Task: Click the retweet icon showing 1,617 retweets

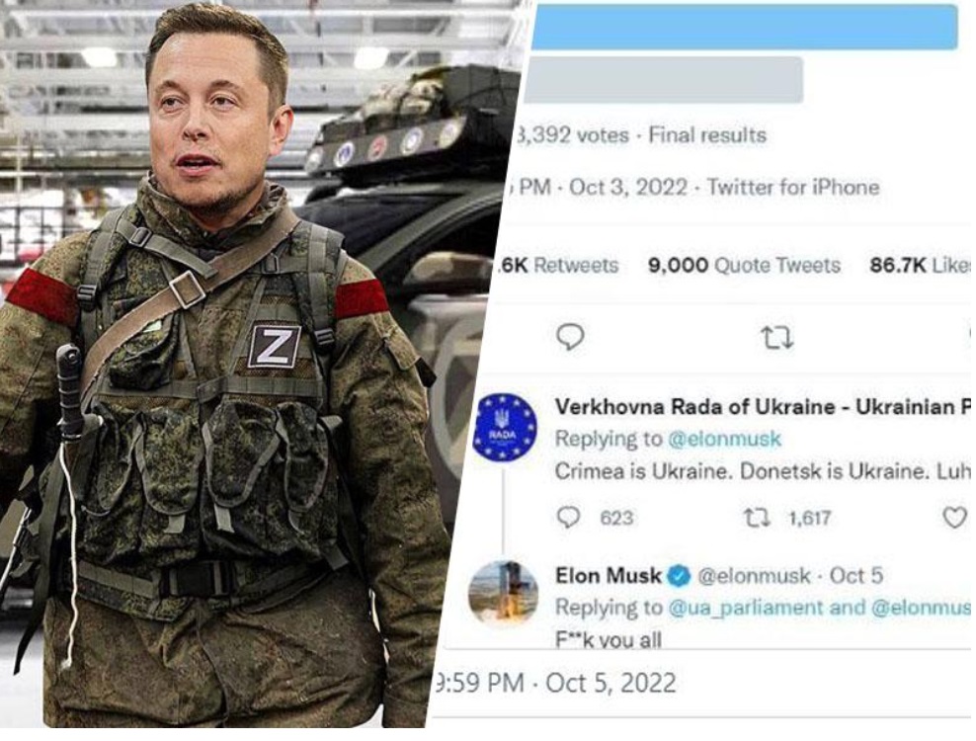Action: pos(757,518)
